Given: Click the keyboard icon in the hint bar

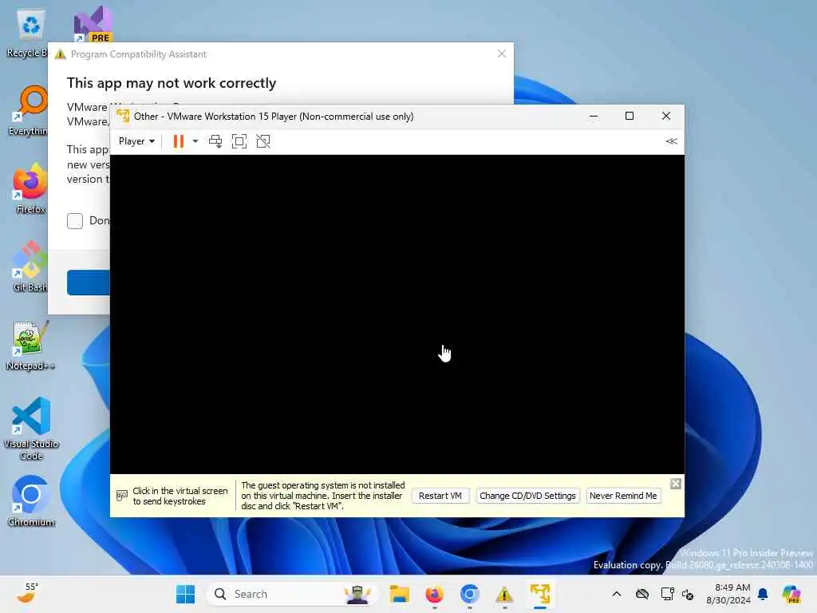Looking at the screenshot, I should [x=121, y=496].
